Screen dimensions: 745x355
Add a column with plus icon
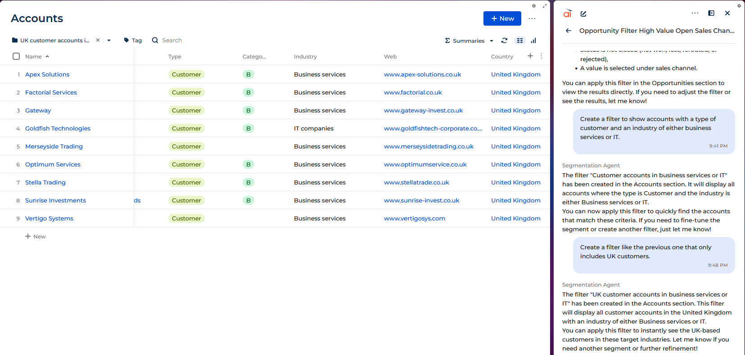point(530,56)
